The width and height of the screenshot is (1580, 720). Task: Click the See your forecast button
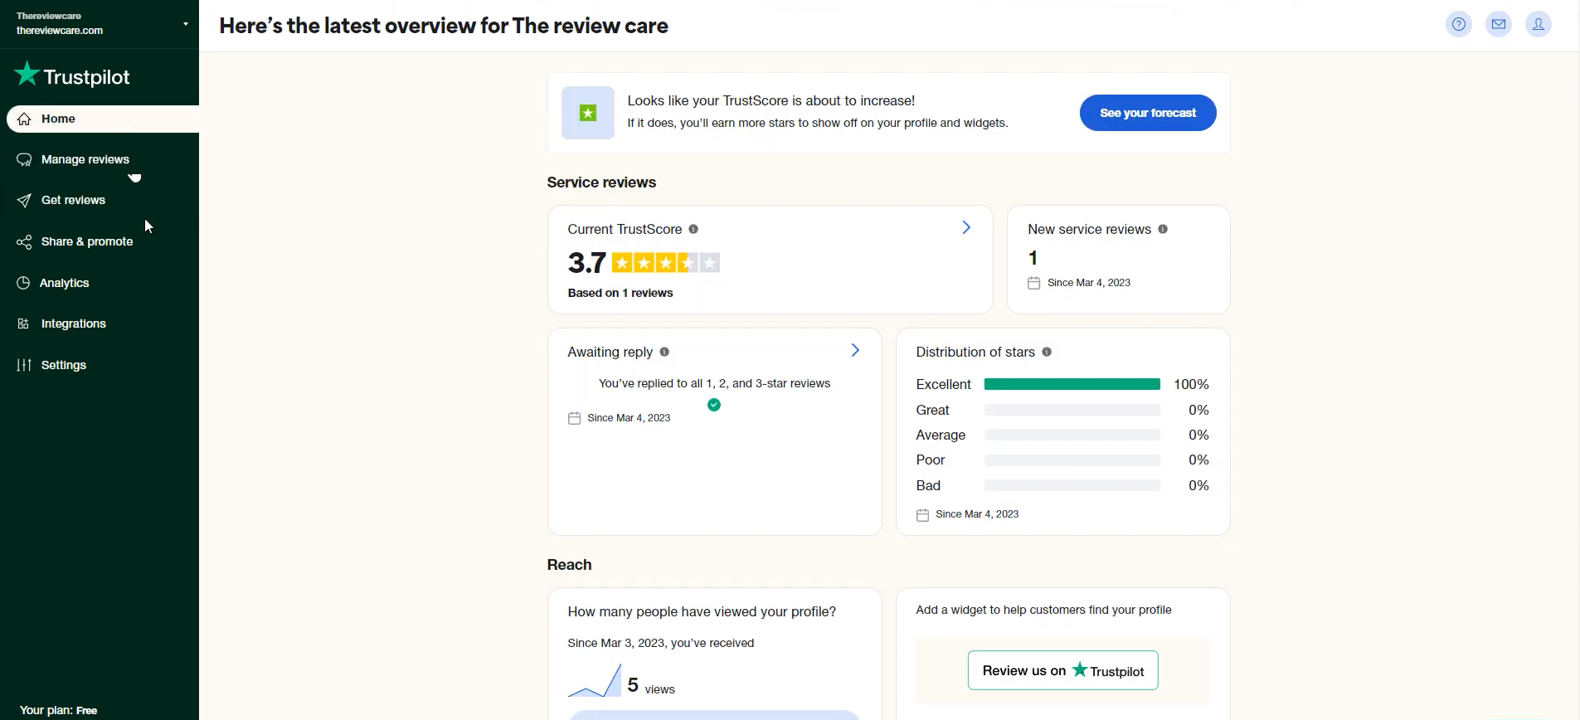1148,113
